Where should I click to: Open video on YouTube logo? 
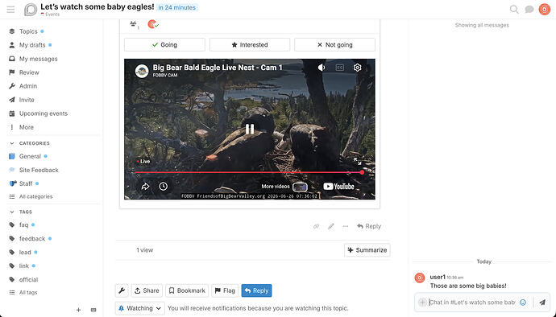click(338, 187)
